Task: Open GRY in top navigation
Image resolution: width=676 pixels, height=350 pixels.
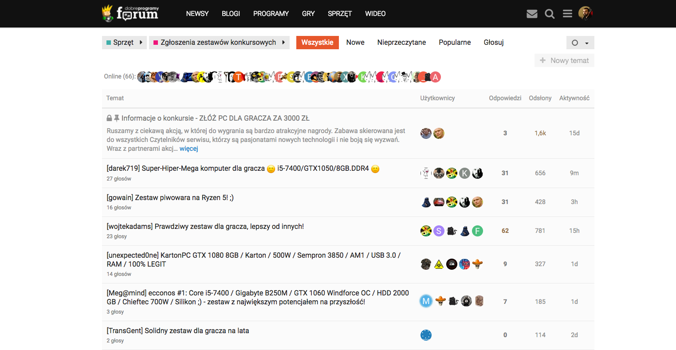Action: pos(308,14)
